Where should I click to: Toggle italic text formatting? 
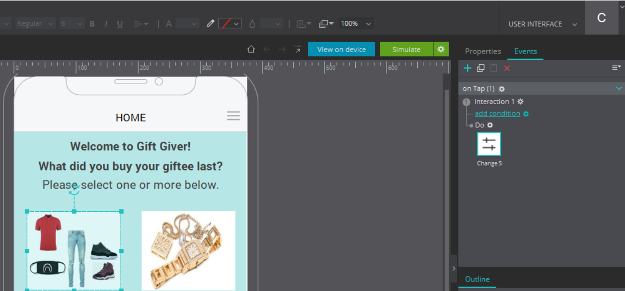tap(106, 24)
